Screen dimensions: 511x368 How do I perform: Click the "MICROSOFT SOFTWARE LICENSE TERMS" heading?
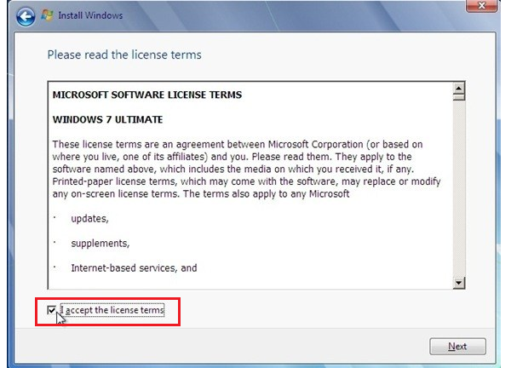click(x=146, y=95)
